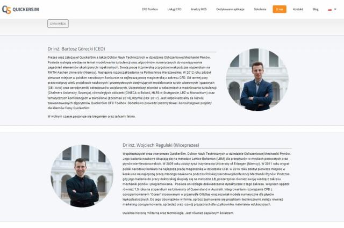
Task: Click the line about bieganiem and tańcami latino
Action: coord(91,116)
